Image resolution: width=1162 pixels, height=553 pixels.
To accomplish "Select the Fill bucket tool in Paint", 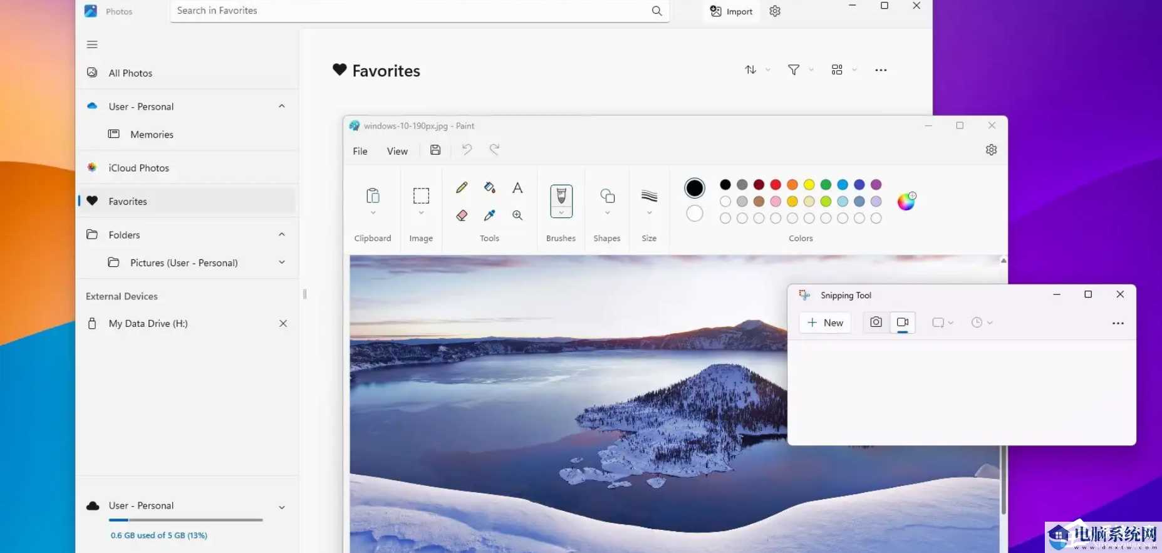I will 490,187.
